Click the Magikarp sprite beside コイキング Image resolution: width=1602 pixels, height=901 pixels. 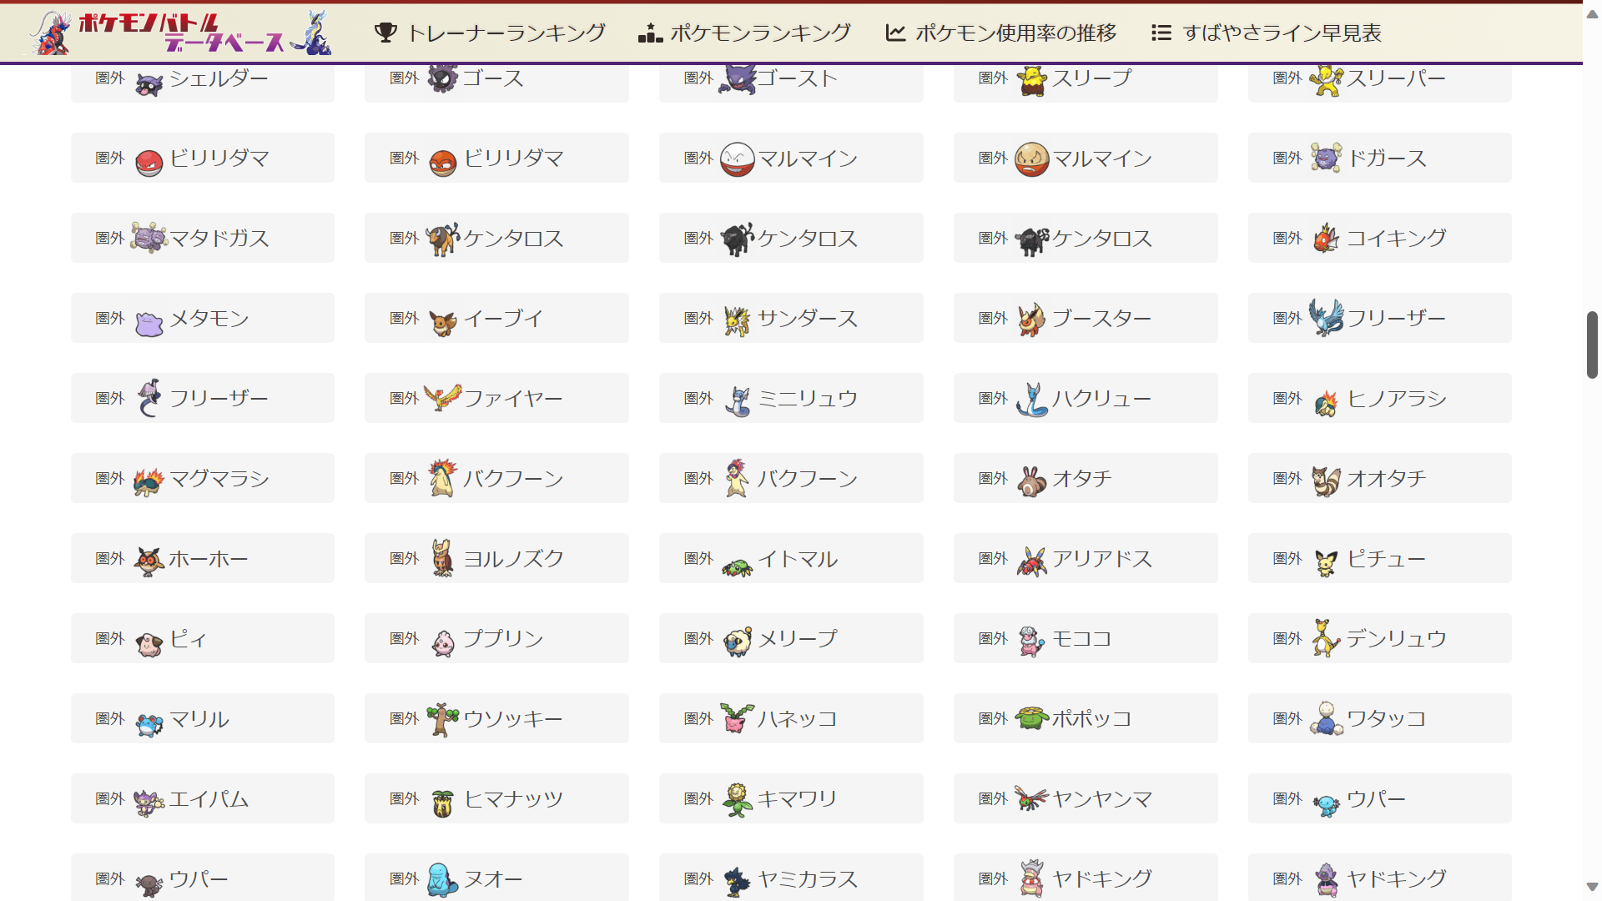pyautogui.click(x=1326, y=238)
